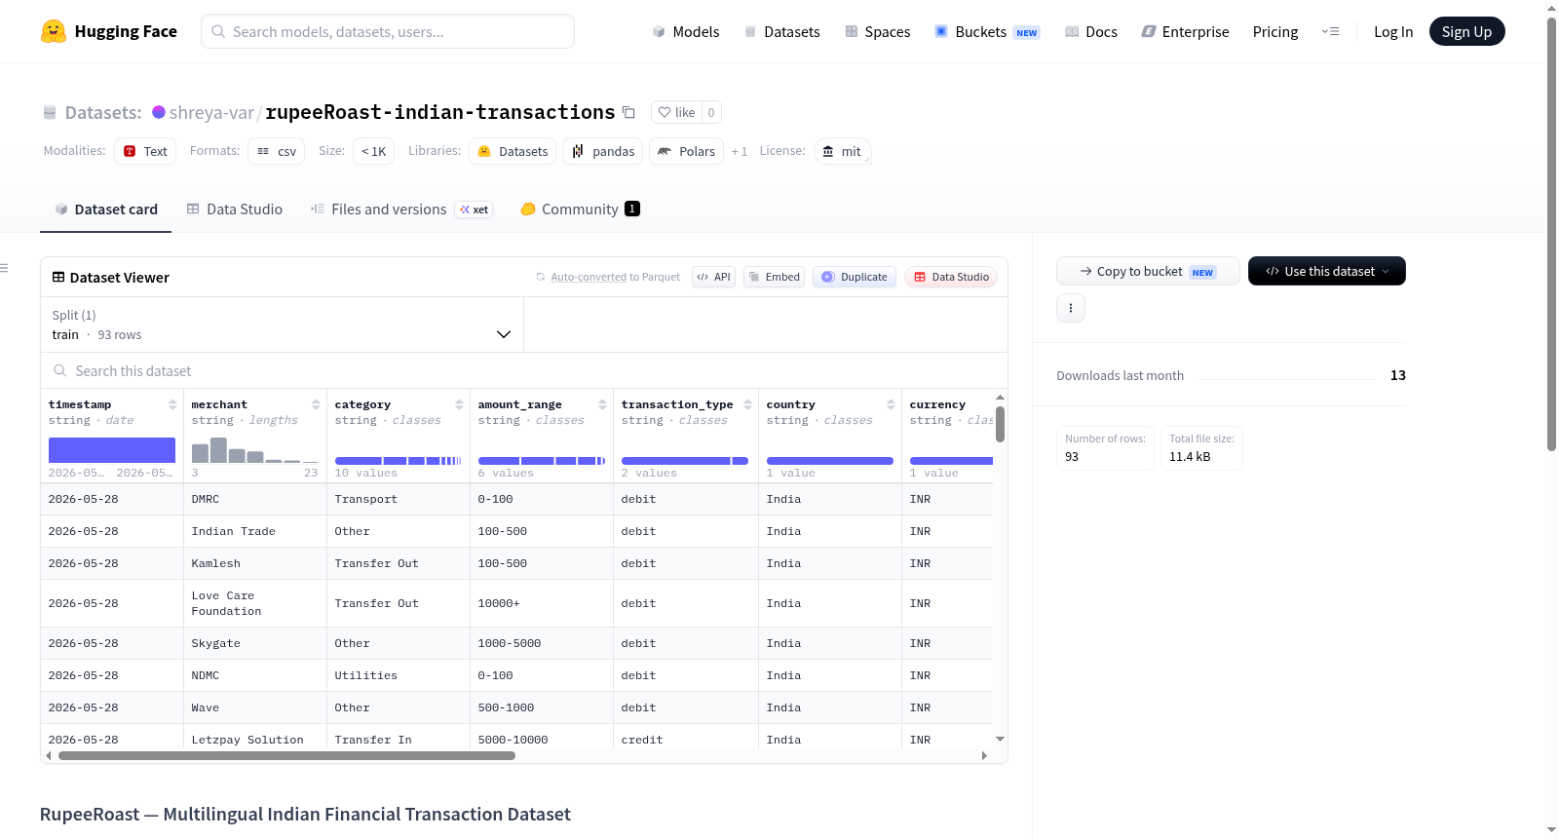Open the three-dot options button

[x=1071, y=308]
